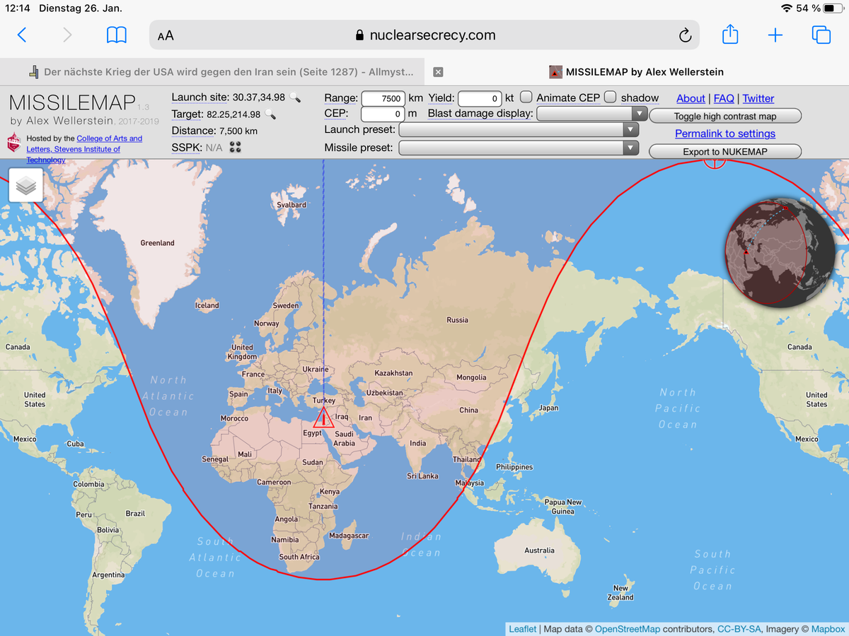Tap the Wi-Fi status icon
Image resolution: width=849 pixels, height=636 pixels.
pyautogui.click(x=787, y=8)
